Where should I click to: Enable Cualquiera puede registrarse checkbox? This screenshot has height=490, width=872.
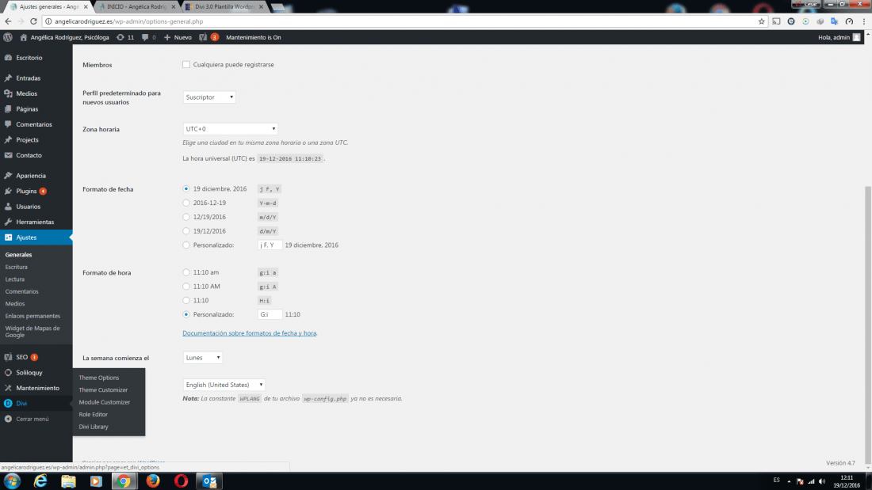pyautogui.click(x=186, y=64)
